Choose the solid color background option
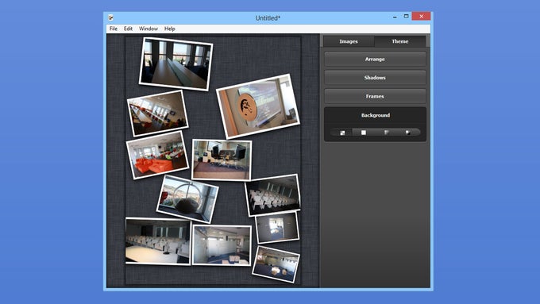The height and width of the screenshot is (304, 540). click(x=364, y=133)
